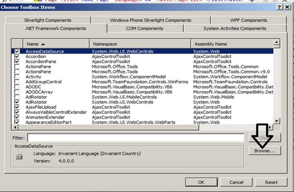Click the Microsoft.TeamFoundation.Controls assembly cell
Viewport: 294px width, 192px height.
tap(230, 82)
